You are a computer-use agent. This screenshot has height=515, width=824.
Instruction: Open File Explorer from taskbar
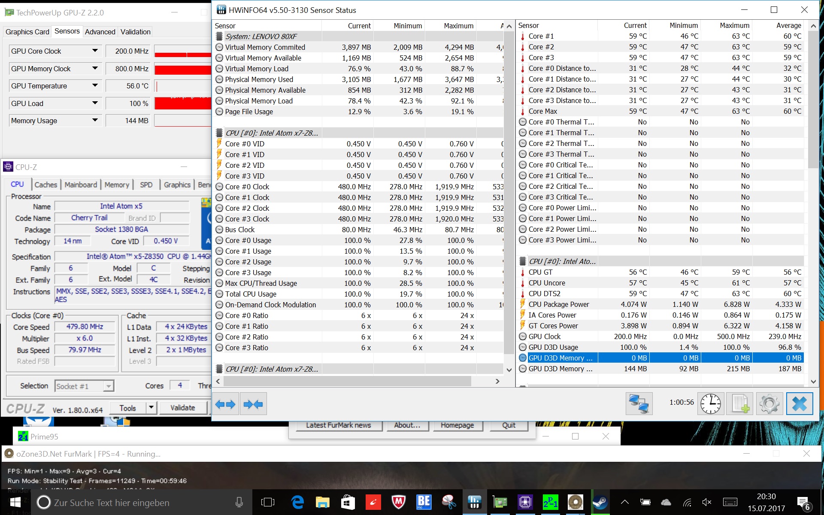pyautogui.click(x=322, y=502)
